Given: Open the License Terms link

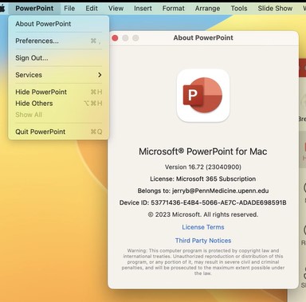Looking at the screenshot, I should tap(203, 227).
